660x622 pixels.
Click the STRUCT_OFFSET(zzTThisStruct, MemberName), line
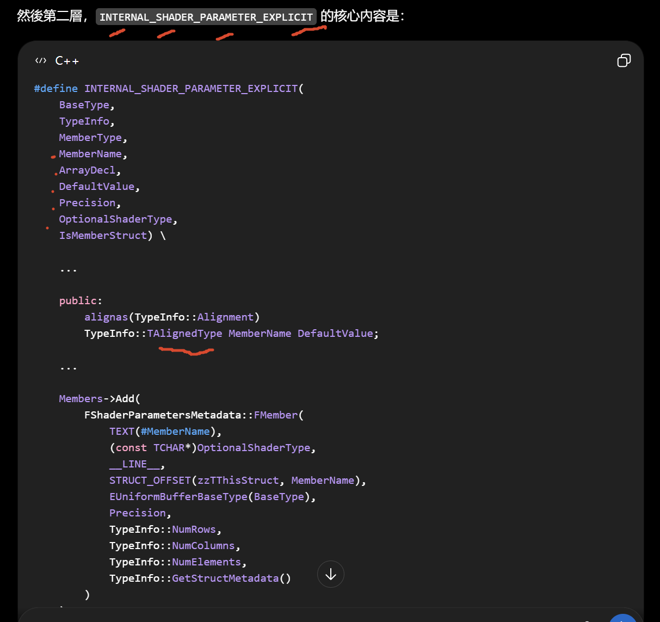(x=238, y=480)
